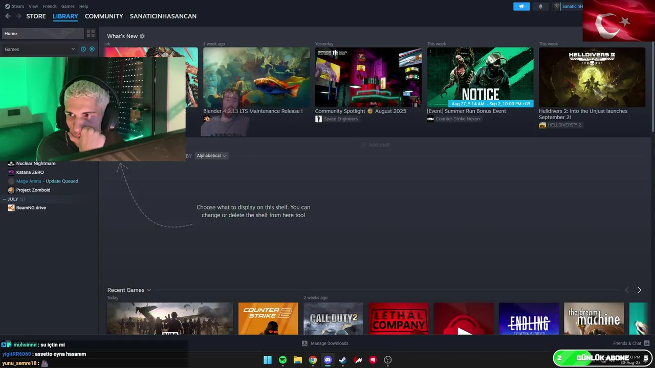The height and width of the screenshot is (368, 655).
Task: Open the notifications bell
Action: pyautogui.click(x=540, y=6)
